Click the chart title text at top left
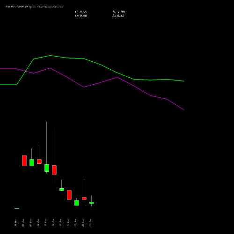 tap(34, 7)
